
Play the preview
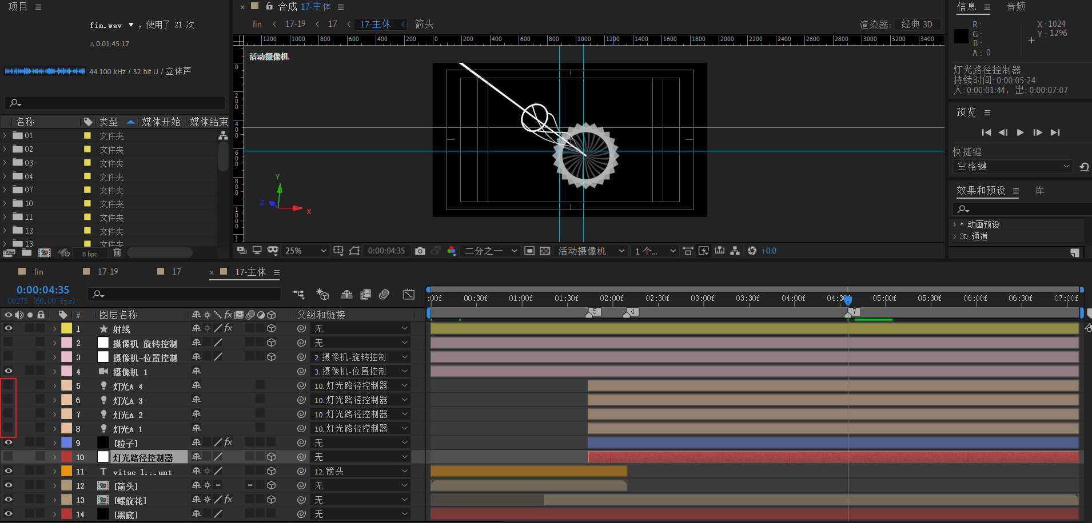coord(1021,132)
